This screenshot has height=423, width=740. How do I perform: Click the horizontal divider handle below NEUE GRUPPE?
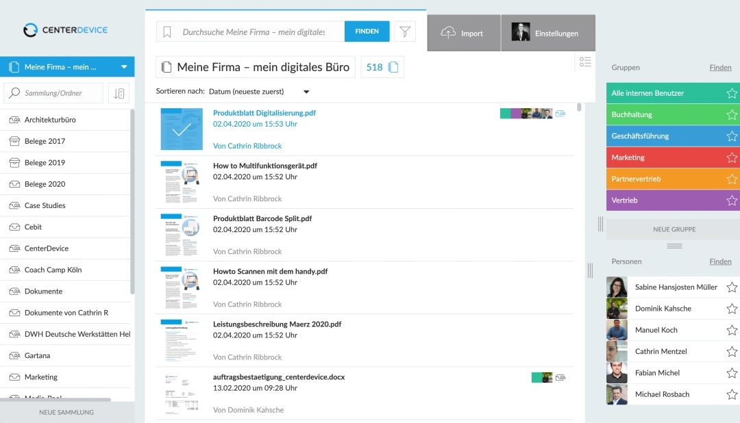click(x=674, y=246)
